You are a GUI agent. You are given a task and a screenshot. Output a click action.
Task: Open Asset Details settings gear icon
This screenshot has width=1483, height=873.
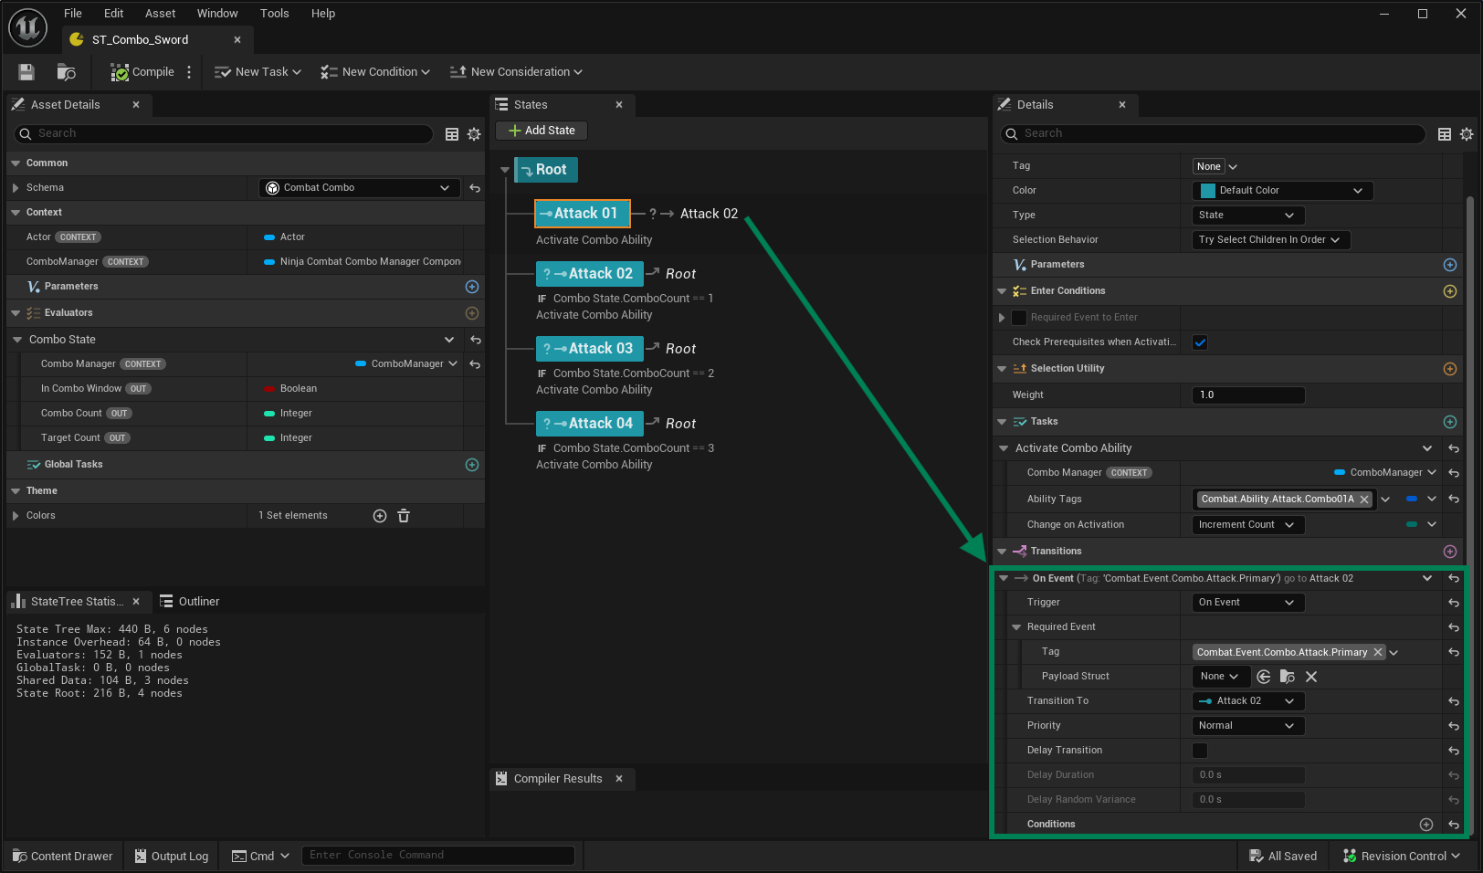click(474, 134)
